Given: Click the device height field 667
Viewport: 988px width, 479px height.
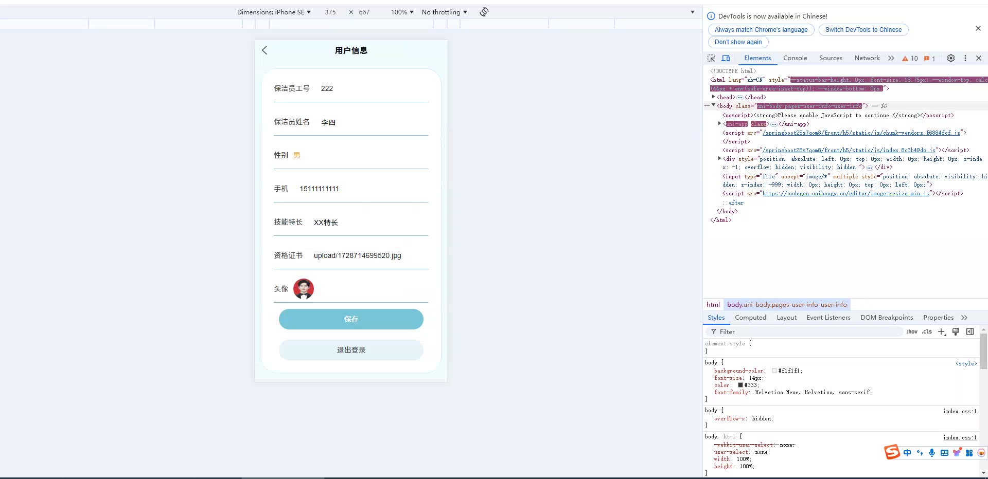Looking at the screenshot, I should tap(364, 12).
